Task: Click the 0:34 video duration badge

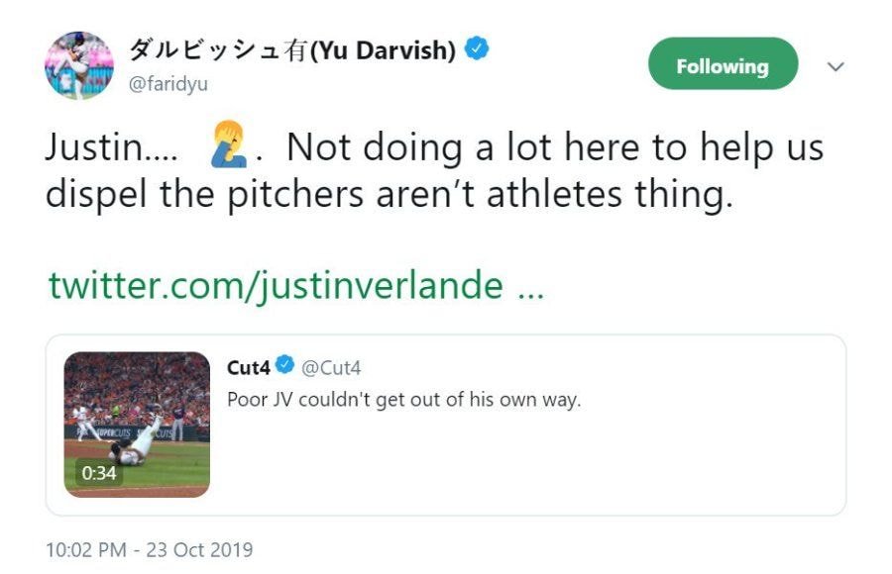Action: (x=99, y=473)
